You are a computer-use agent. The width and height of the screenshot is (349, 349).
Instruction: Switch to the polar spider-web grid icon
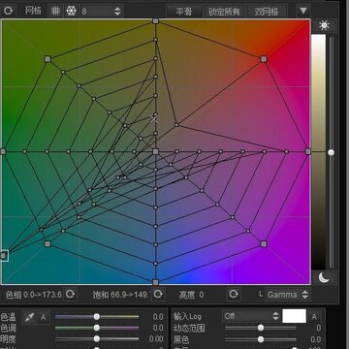[71, 11]
